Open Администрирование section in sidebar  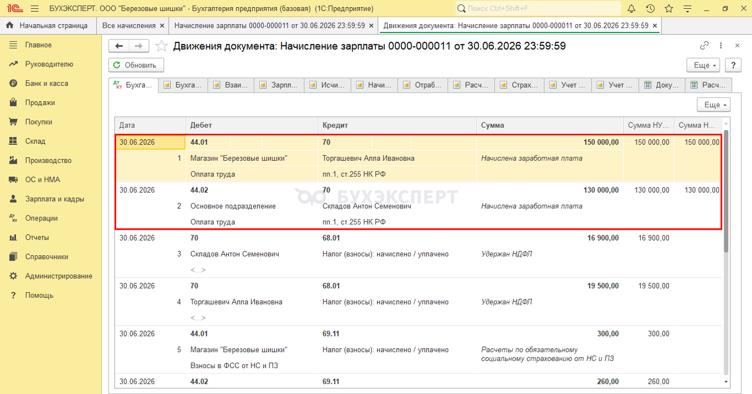point(59,276)
